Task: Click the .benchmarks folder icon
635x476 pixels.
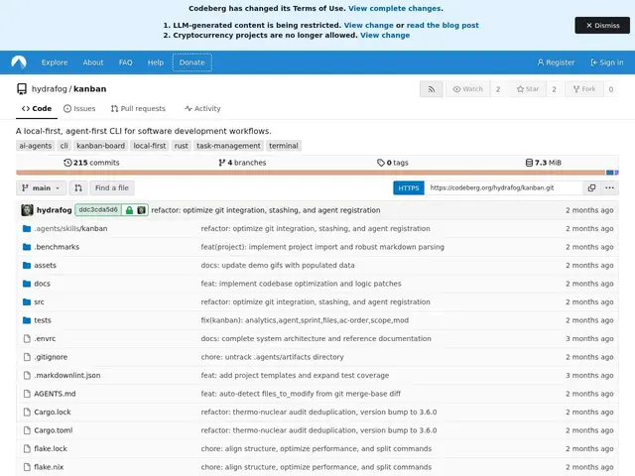Action: click(x=27, y=247)
